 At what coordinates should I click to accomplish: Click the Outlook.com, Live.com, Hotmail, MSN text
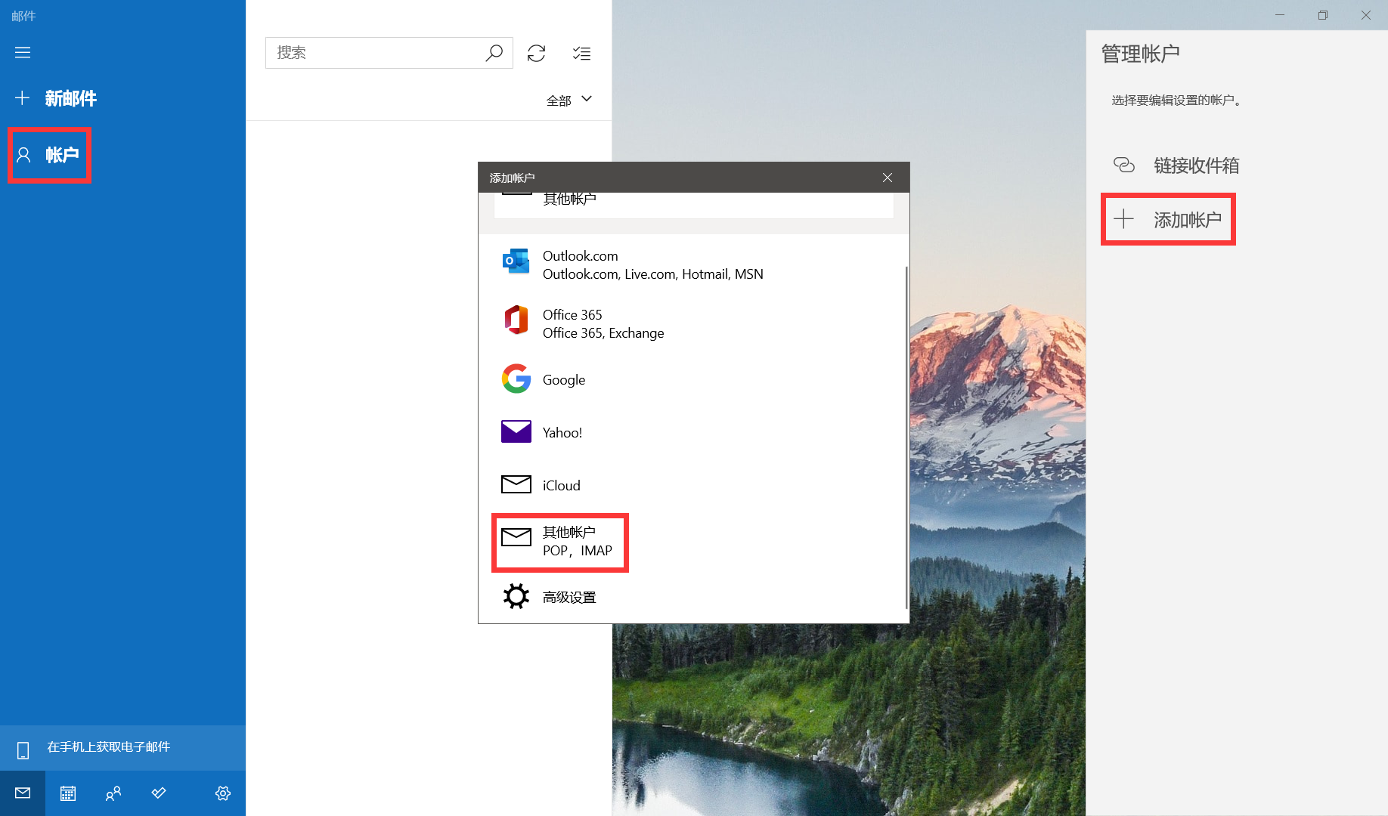tap(653, 274)
